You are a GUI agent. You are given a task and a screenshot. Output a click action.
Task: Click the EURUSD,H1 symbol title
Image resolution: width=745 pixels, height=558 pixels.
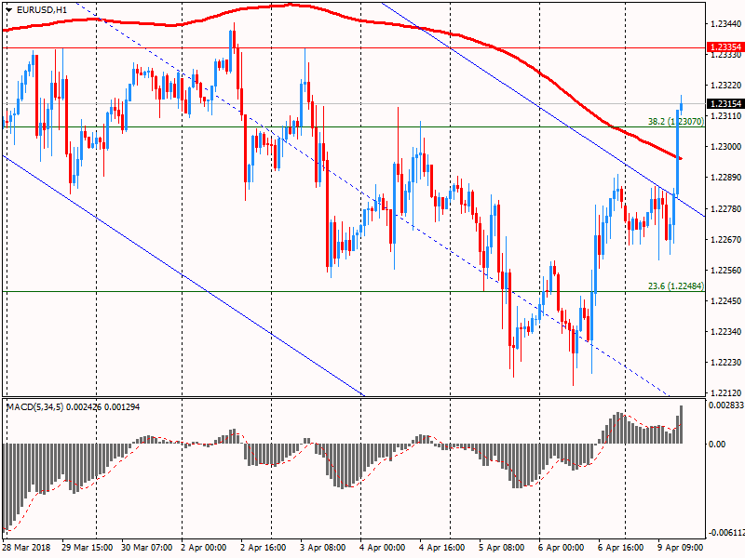[x=42, y=10]
